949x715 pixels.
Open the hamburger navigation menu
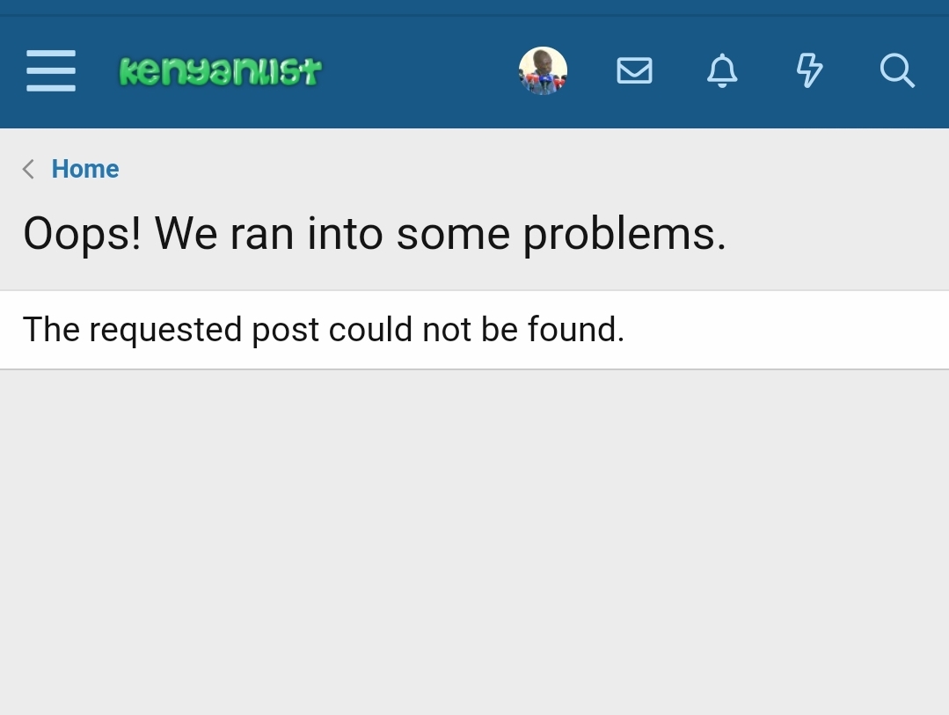(51, 70)
